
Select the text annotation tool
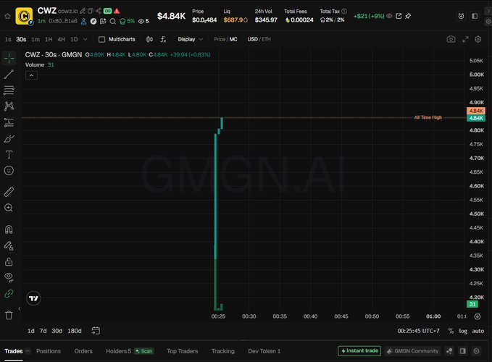(9, 154)
